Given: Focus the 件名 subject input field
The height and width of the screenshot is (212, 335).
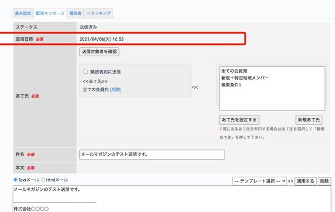Looking at the screenshot, I should (x=152, y=155).
